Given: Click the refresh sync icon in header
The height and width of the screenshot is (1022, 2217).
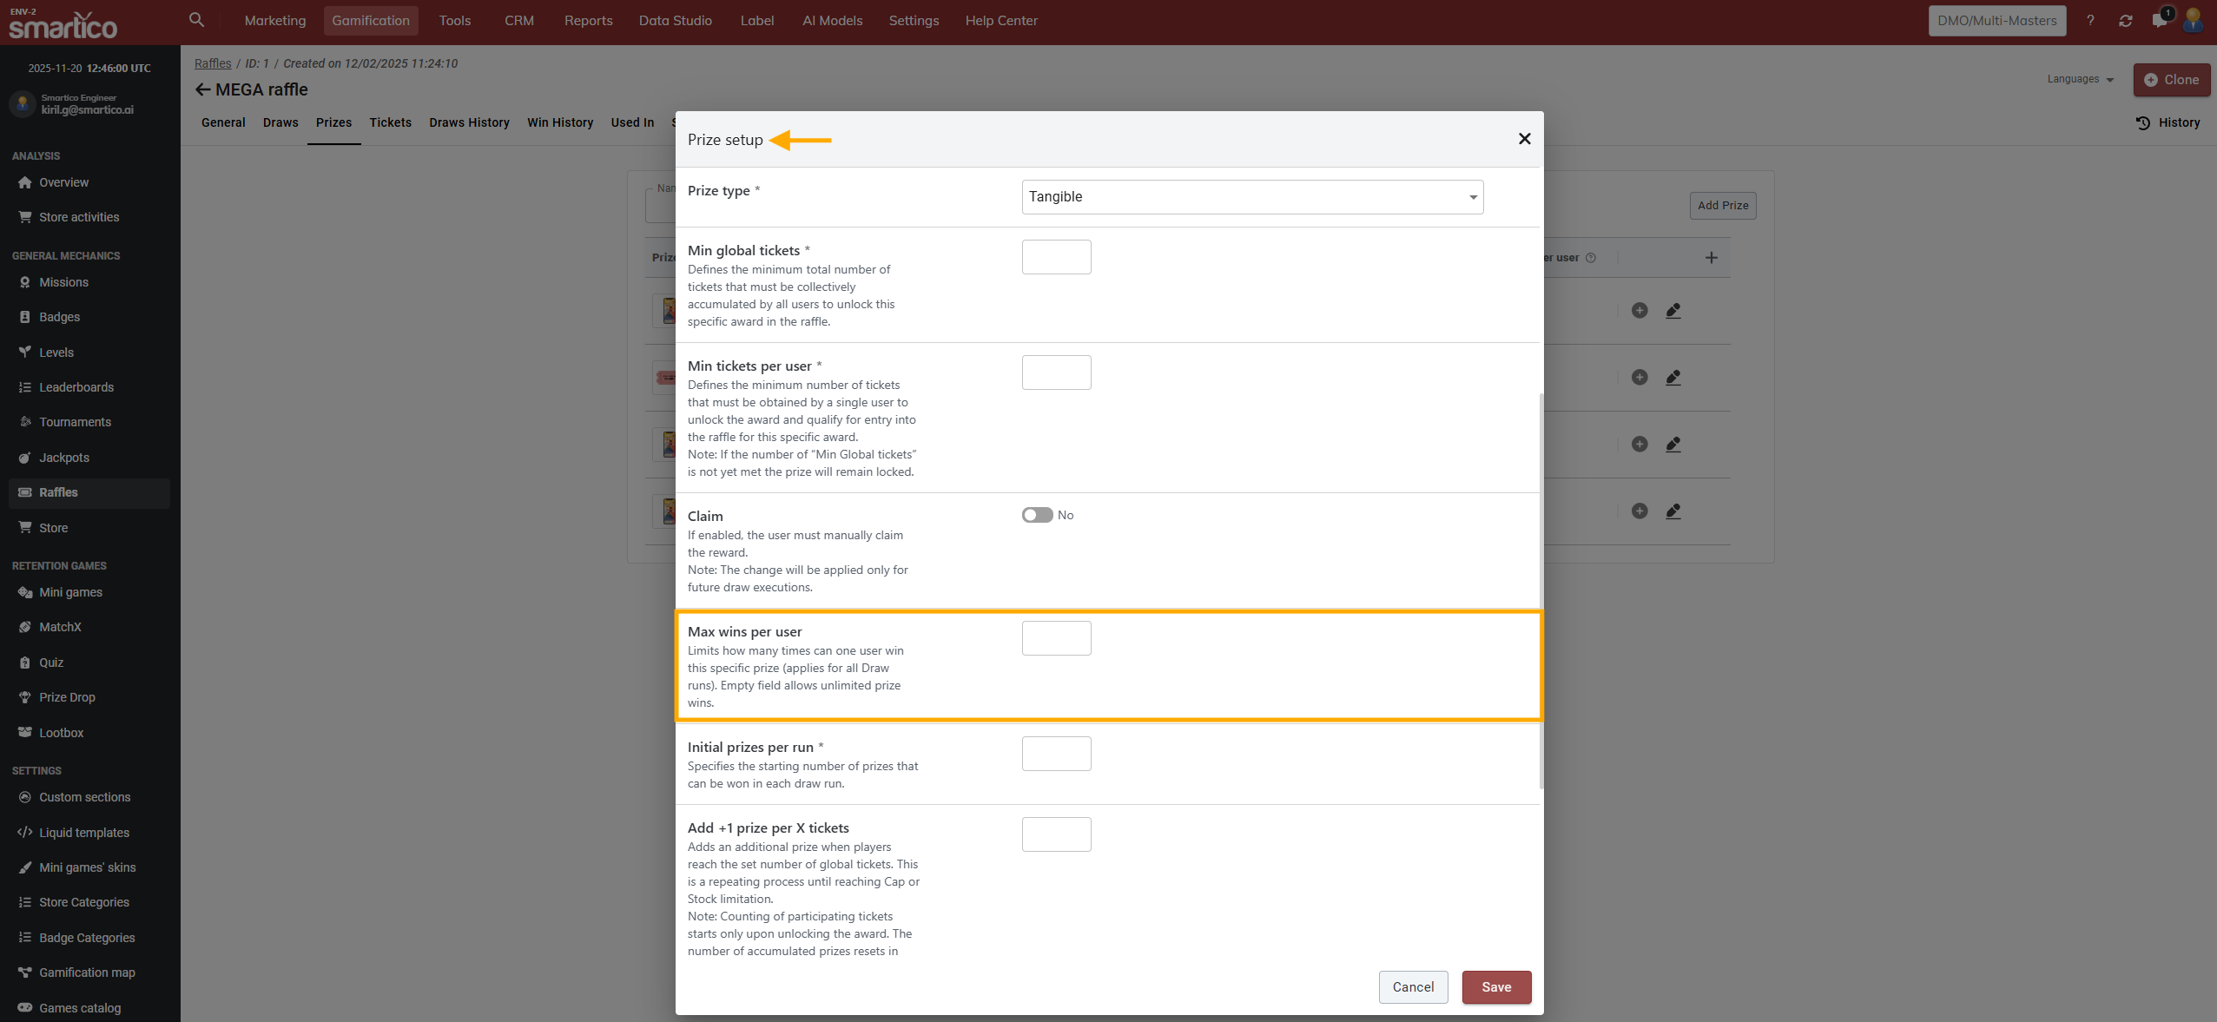Looking at the screenshot, I should coord(2125,21).
